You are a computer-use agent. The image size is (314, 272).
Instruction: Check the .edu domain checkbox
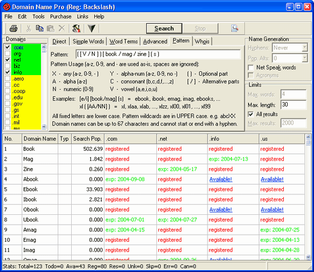8,97
